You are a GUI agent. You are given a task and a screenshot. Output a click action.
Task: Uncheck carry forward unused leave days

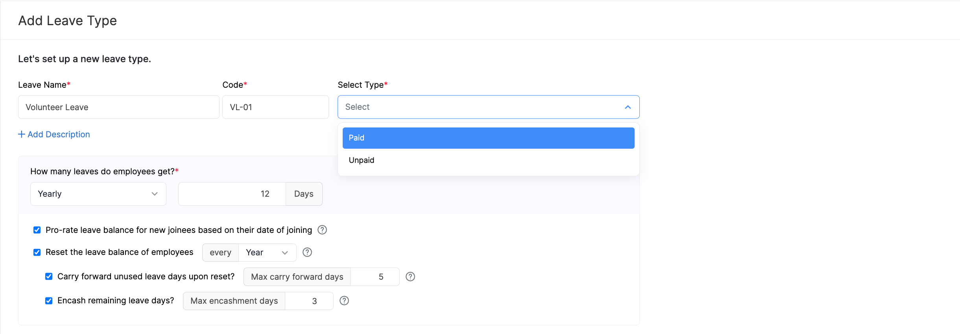click(49, 277)
